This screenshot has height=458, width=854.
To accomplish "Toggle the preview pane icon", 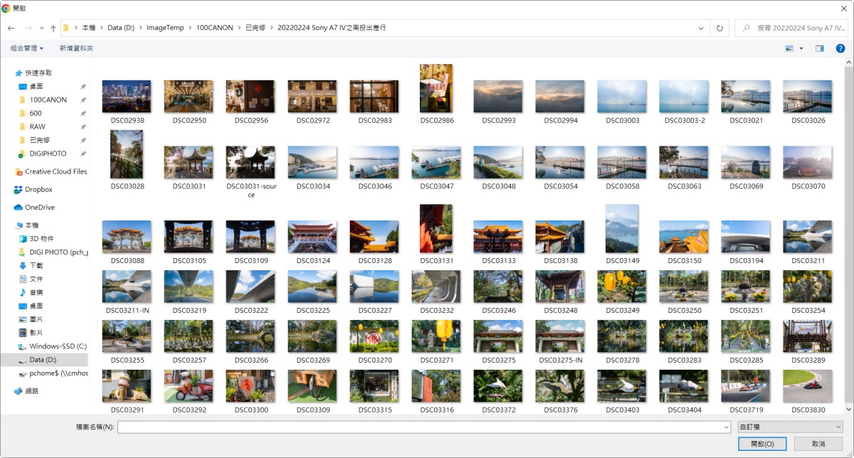I will (820, 48).
